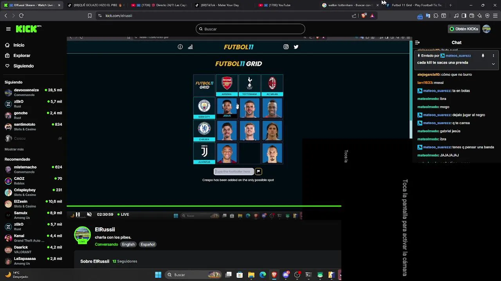Open OBS Studio from taskbar
This screenshot has height=281, width=501.
point(297,275)
